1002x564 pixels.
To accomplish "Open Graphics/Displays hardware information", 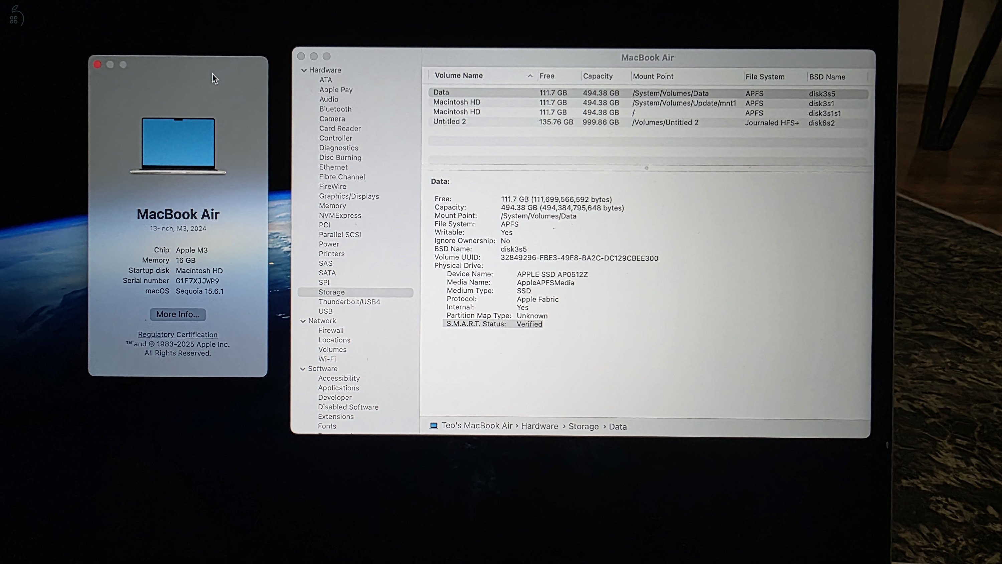I will tap(349, 196).
